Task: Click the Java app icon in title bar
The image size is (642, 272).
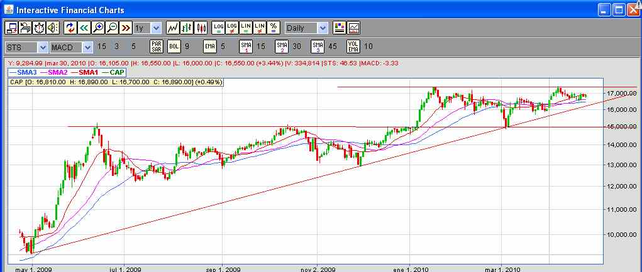Action: click(x=9, y=9)
